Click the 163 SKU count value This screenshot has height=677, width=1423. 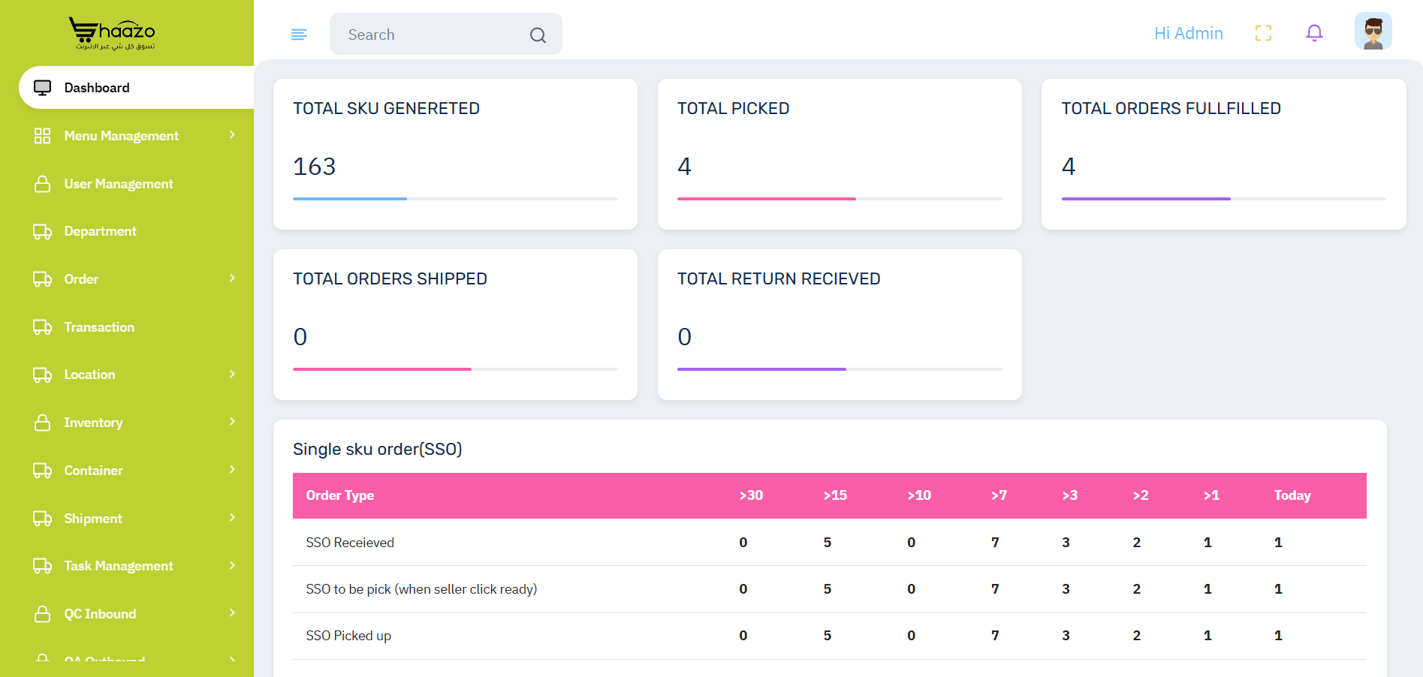click(x=315, y=167)
